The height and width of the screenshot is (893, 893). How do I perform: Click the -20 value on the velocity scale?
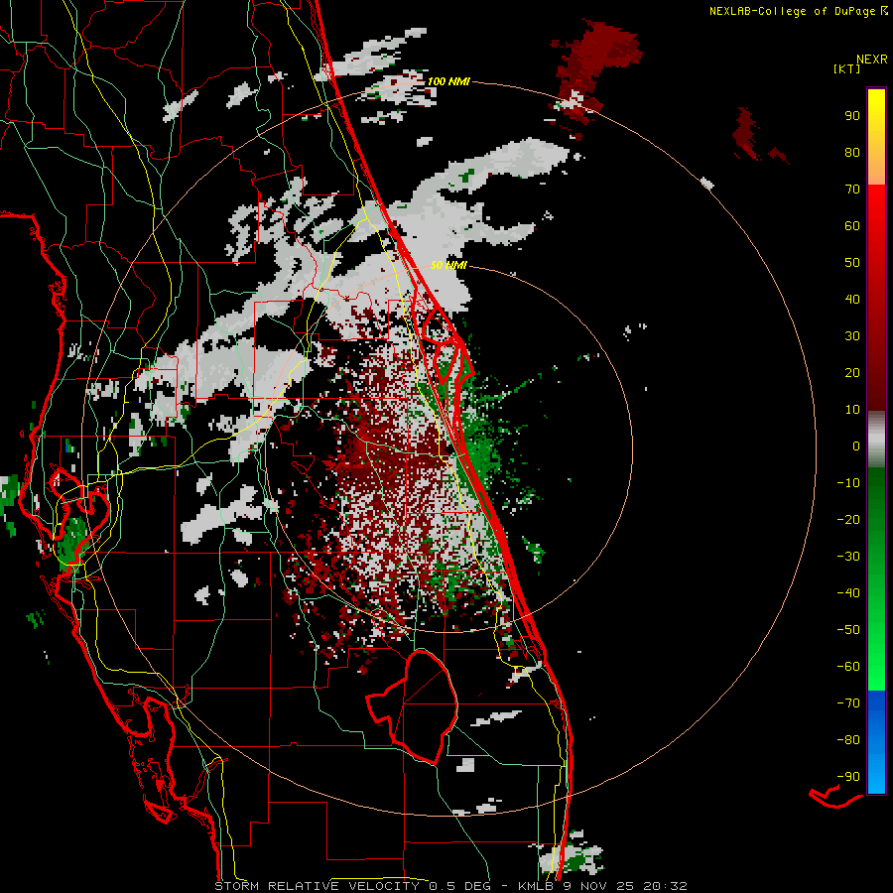point(848,519)
